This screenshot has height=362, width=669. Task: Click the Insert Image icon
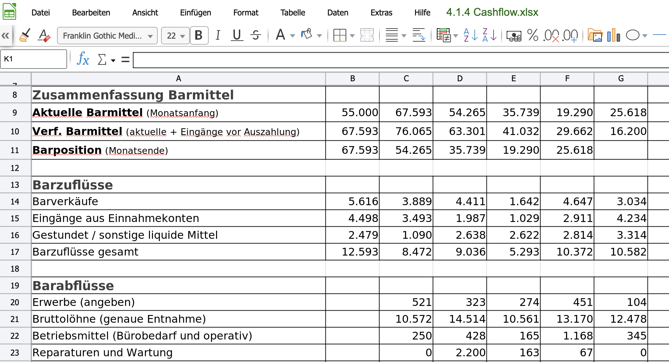595,35
